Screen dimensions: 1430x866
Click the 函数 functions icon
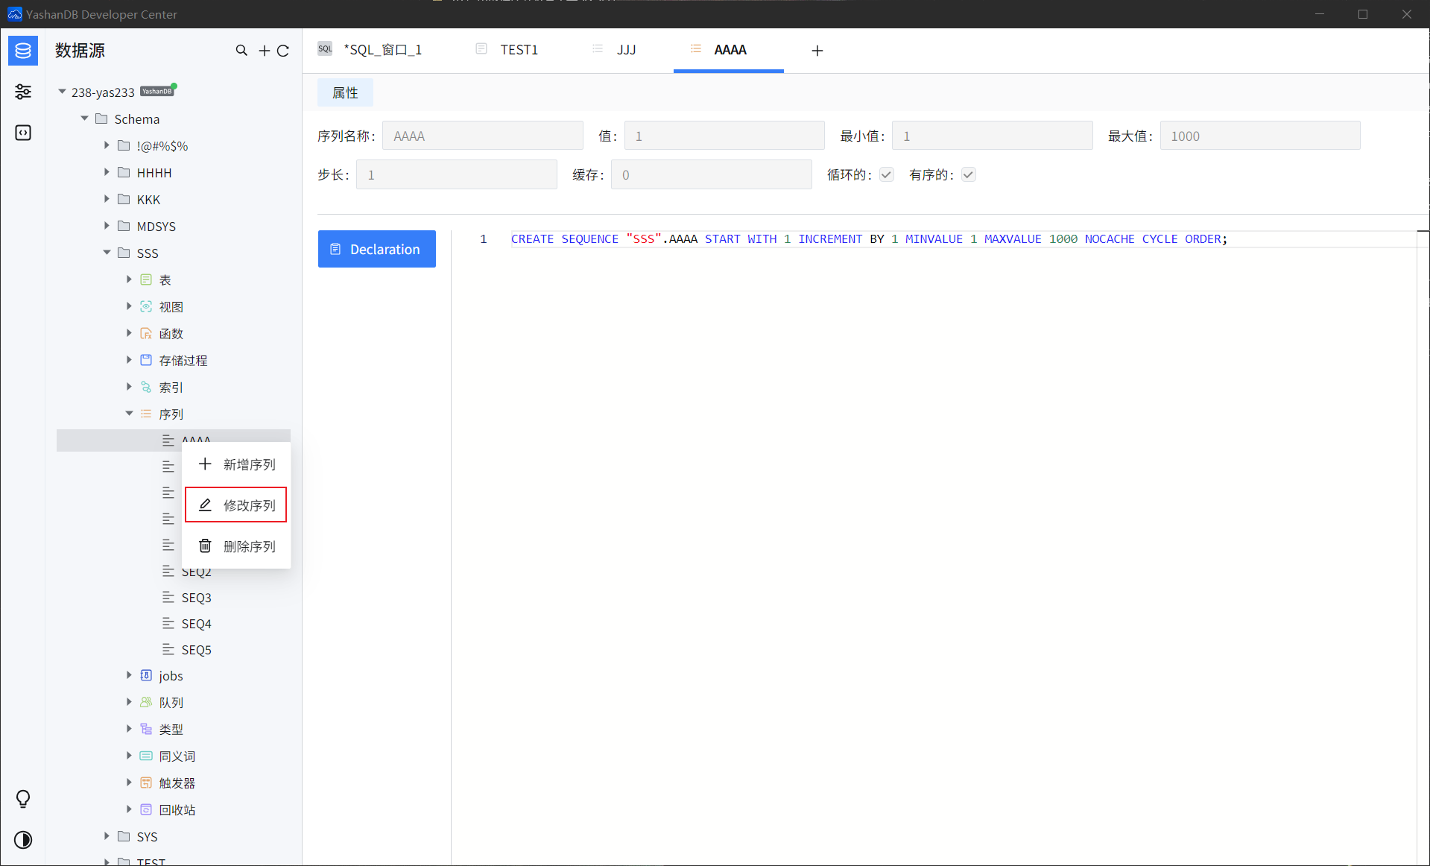click(x=146, y=333)
